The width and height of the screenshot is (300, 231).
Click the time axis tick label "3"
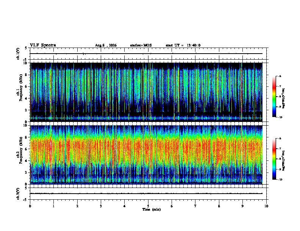(101, 206)
